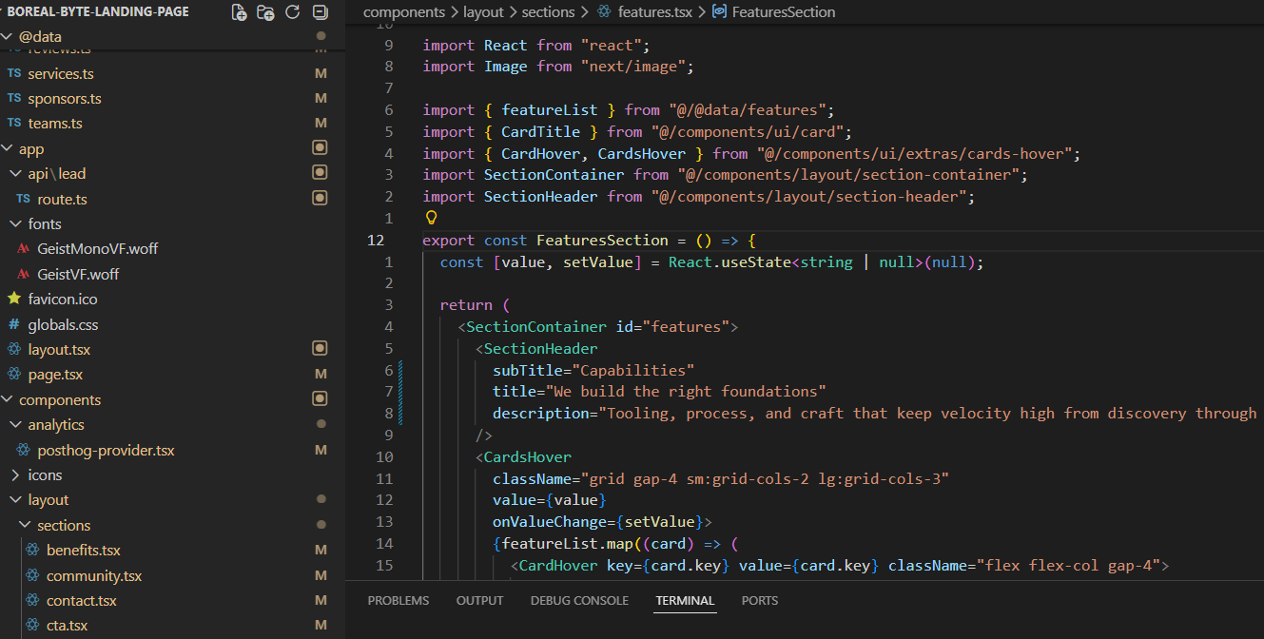1264x639 pixels.
Task: Click the sections breadcrumb segment
Action: 549,12
